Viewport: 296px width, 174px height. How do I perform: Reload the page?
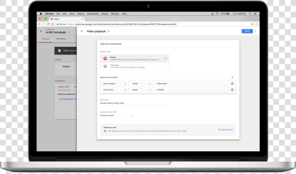point(48,24)
